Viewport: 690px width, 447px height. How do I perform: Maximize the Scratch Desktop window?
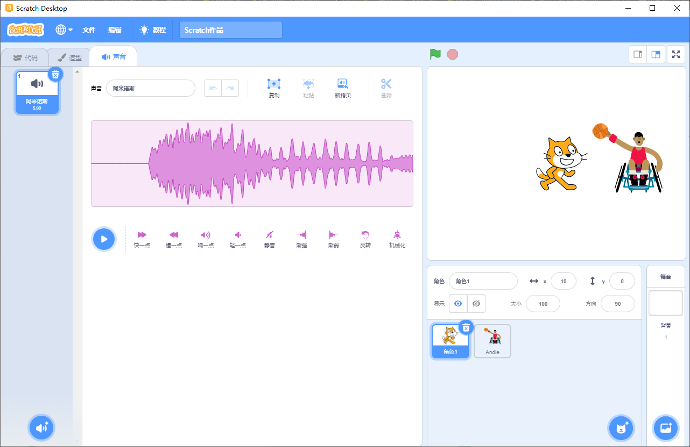click(x=652, y=8)
